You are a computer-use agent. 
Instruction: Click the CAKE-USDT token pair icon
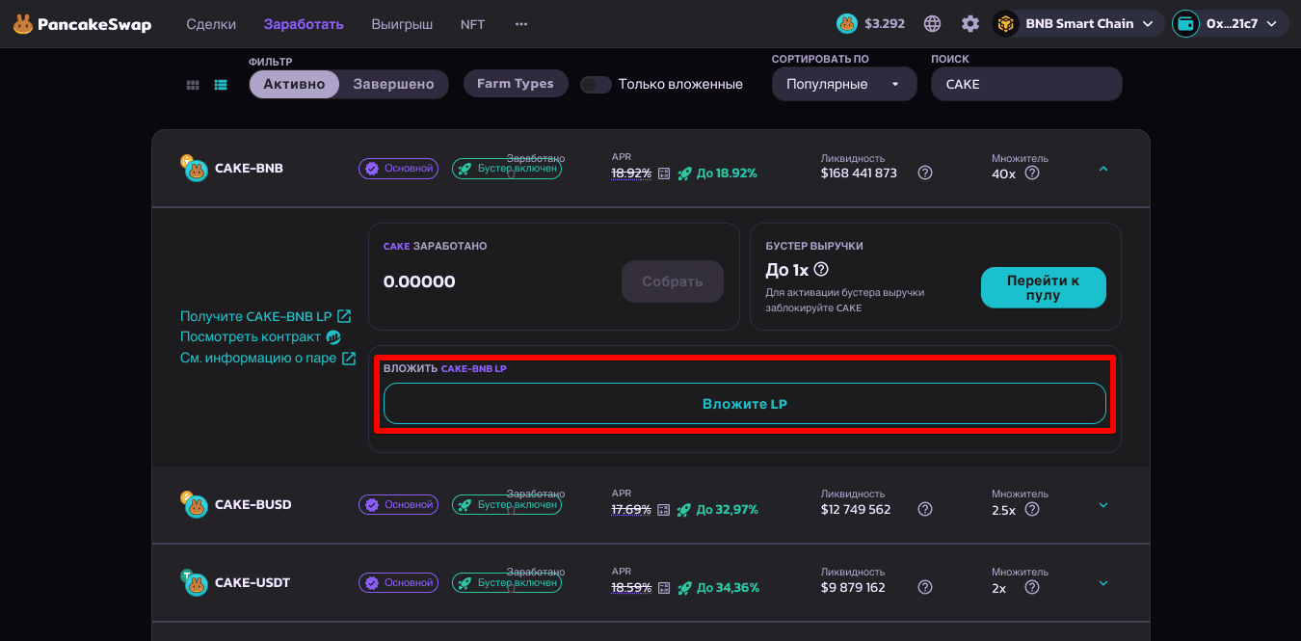click(195, 582)
